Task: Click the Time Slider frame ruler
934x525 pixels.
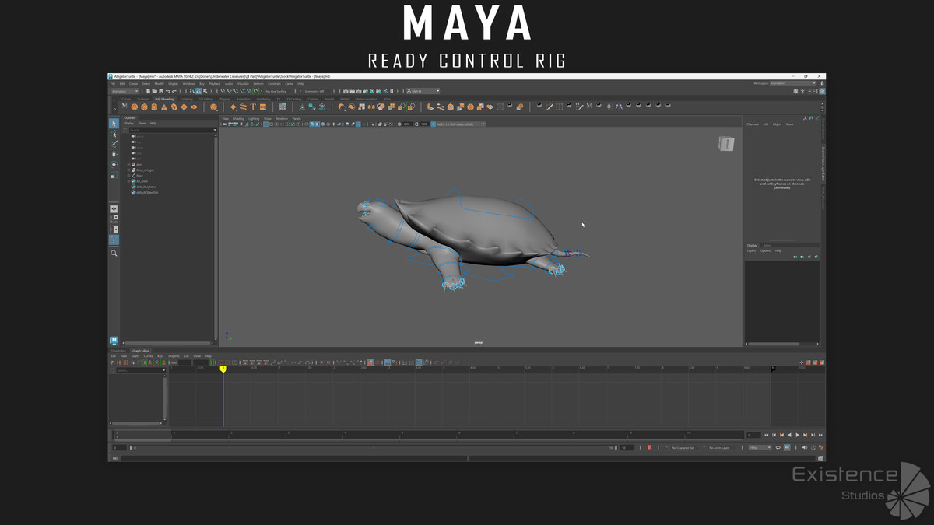Action: 428,435
